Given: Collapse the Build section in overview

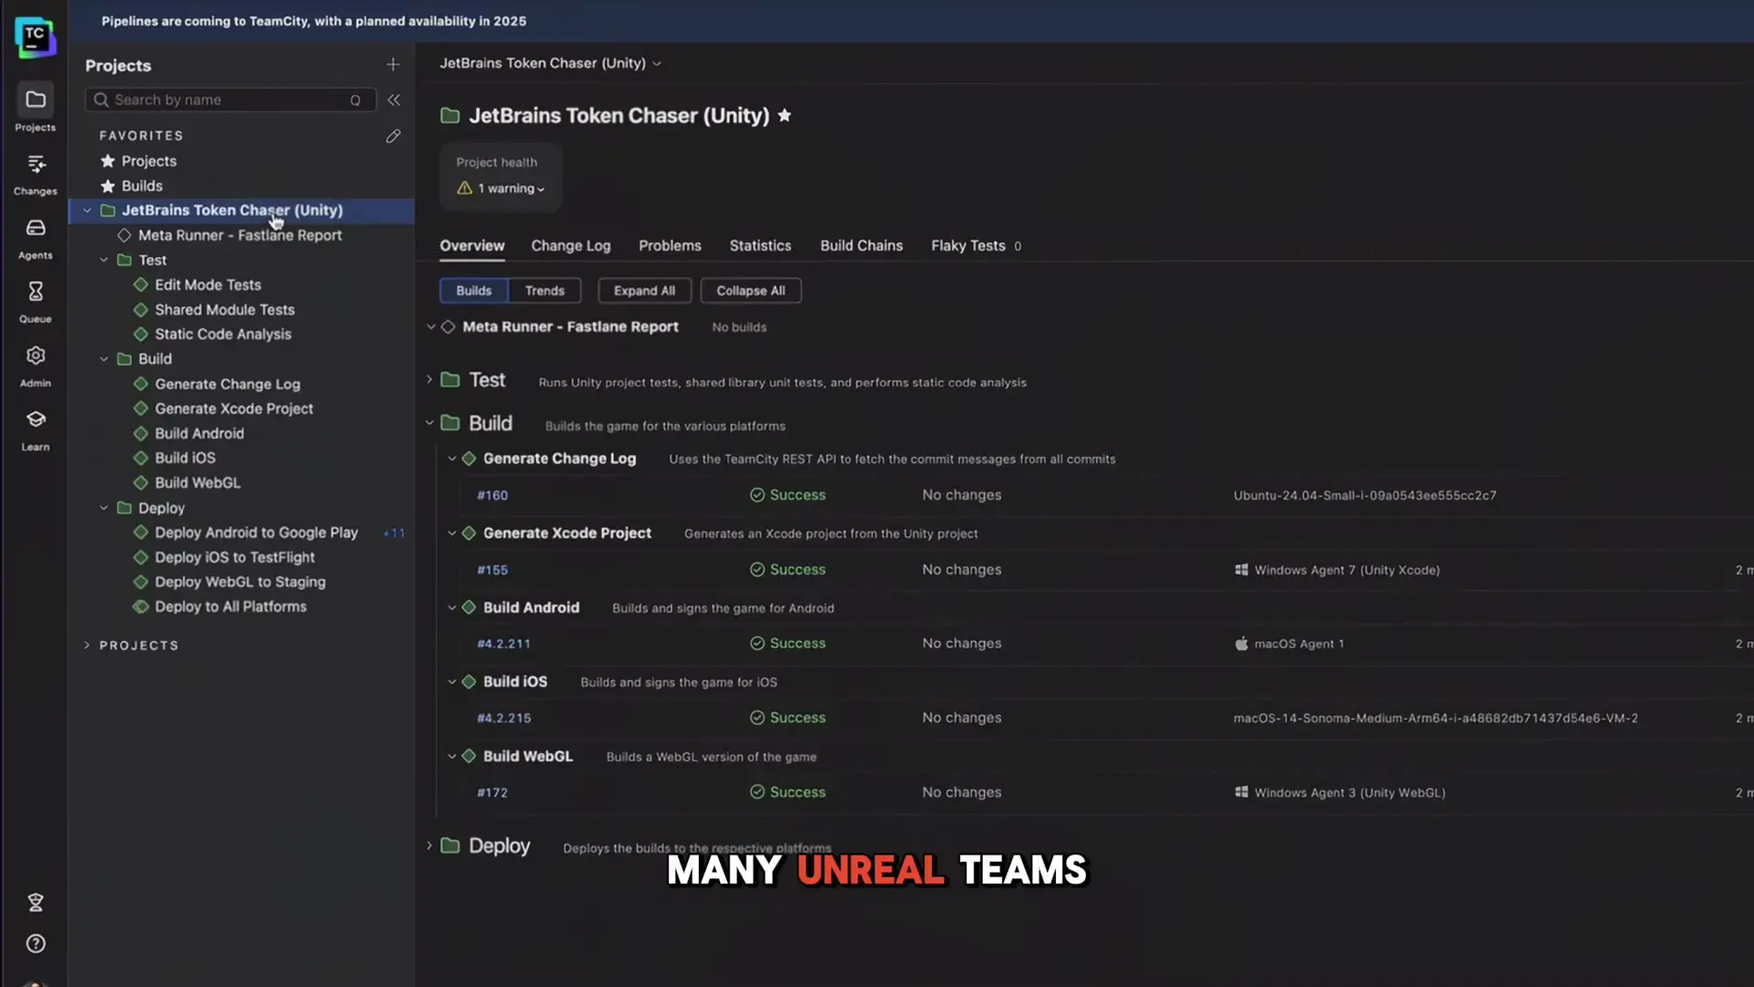Looking at the screenshot, I should tap(429, 423).
